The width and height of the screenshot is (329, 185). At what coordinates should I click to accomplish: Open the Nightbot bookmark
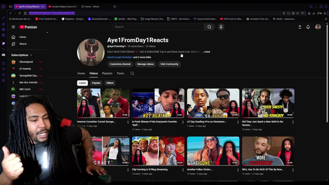click(x=73, y=19)
